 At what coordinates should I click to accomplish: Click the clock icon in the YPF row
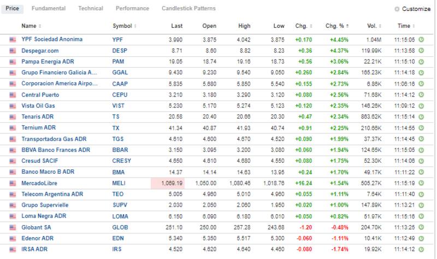[x=421, y=40]
